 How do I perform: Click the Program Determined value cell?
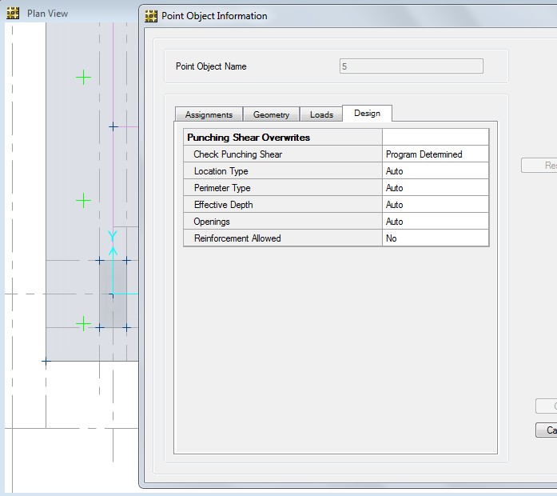(436, 154)
